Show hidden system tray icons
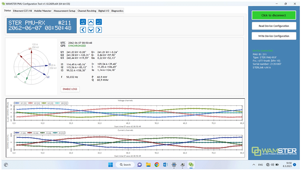This screenshot has width=302, height=171. [254, 165]
